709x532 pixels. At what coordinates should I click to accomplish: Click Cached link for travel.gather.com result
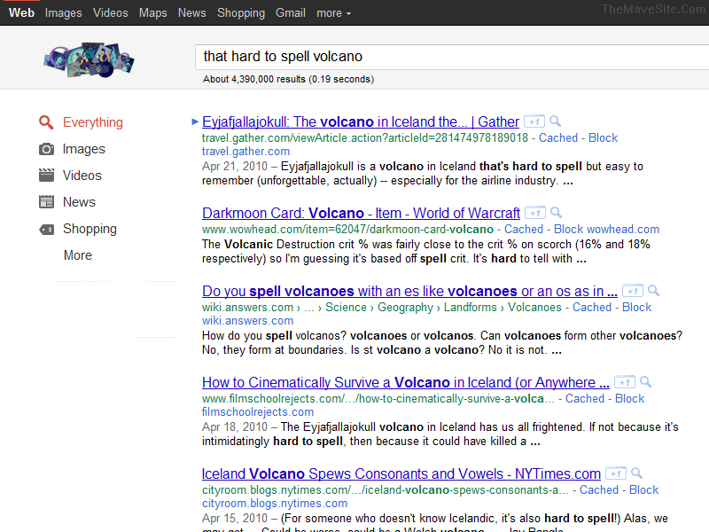(x=558, y=138)
